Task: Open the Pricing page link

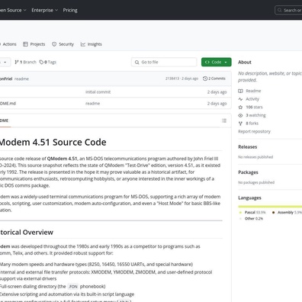Action: 70,10
